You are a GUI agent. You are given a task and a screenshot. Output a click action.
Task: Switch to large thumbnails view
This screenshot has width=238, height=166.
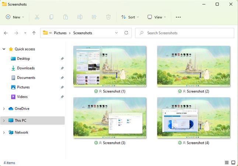233,163
